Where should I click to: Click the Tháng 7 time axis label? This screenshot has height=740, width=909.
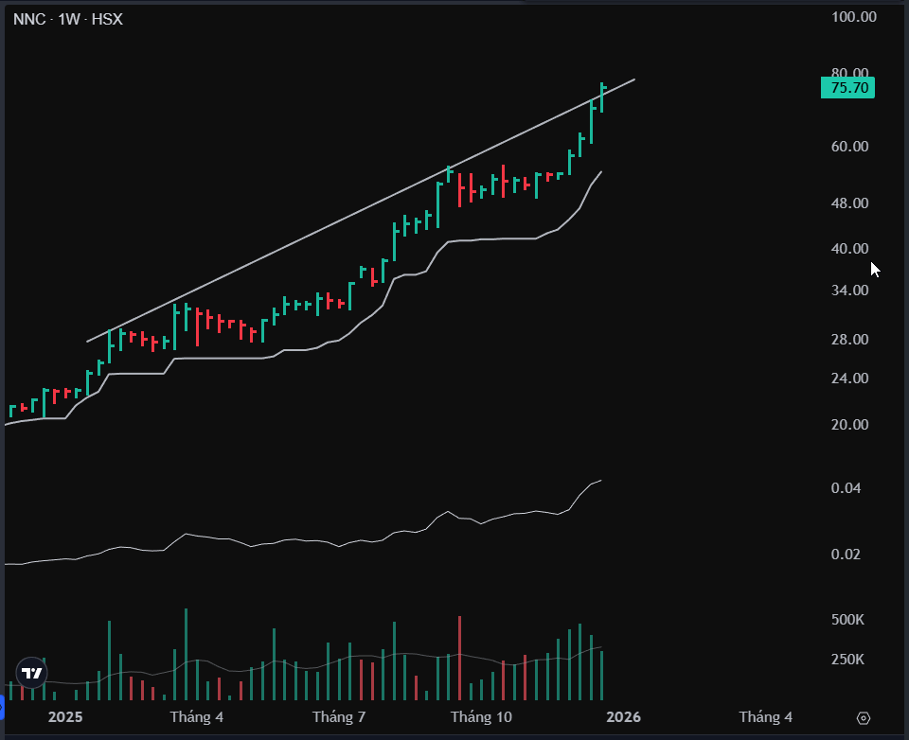point(339,717)
